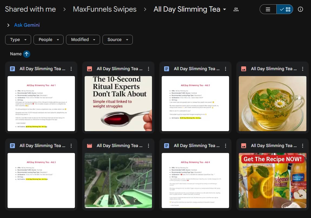
Task: Expand the Modified filter dropdown
Action: [x=83, y=40]
